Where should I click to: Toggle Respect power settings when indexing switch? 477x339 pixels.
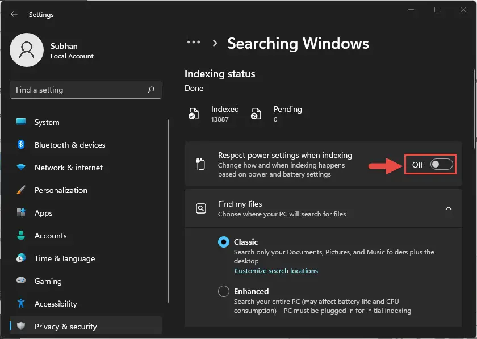tap(441, 164)
